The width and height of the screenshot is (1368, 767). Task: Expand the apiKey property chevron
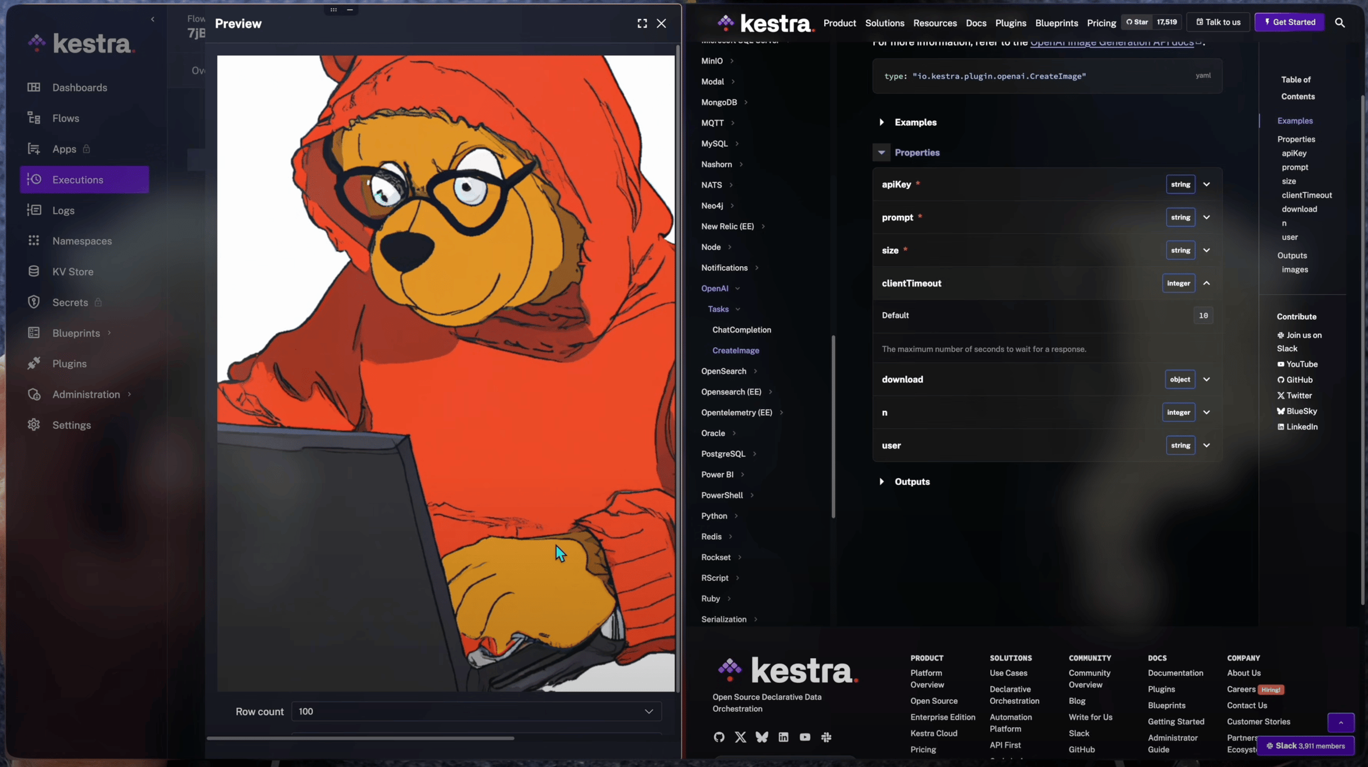(x=1206, y=185)
